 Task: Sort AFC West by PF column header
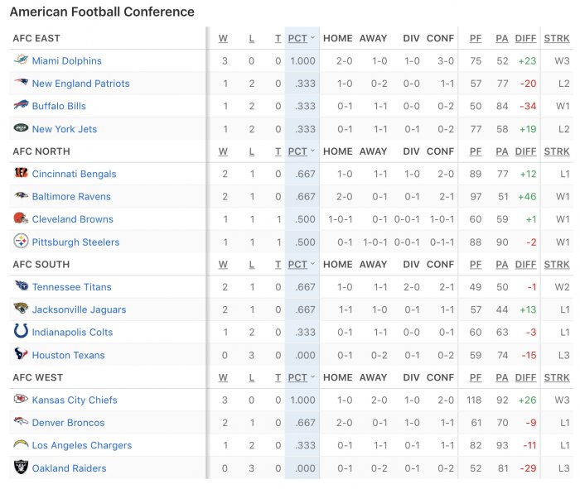tap(476, 377)
